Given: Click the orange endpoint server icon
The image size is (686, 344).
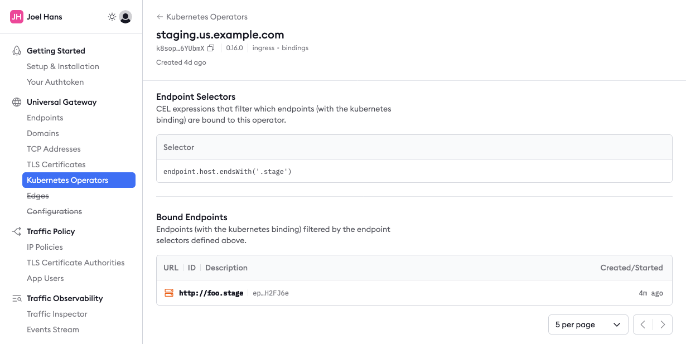Looking at the screenshot, I should (169, 293).
